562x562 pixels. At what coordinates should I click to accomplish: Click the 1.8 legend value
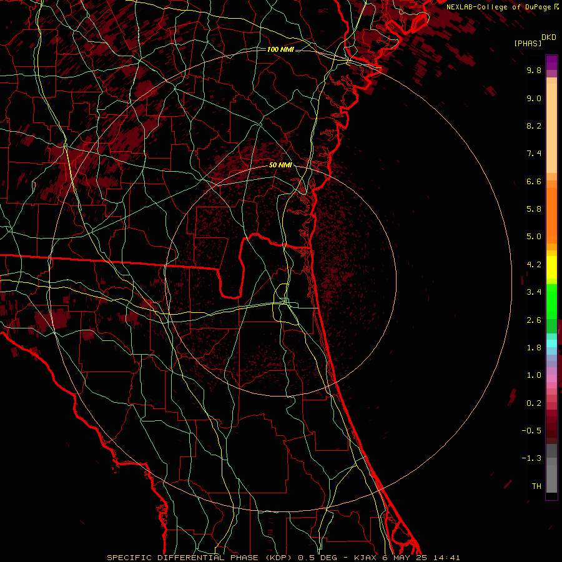(x=534, y=348)
